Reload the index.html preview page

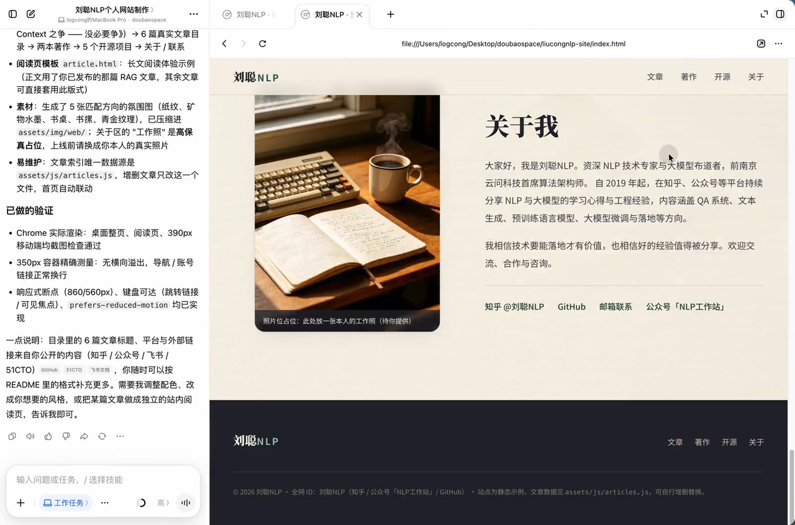pyautogui.click(x=263, y=43)
